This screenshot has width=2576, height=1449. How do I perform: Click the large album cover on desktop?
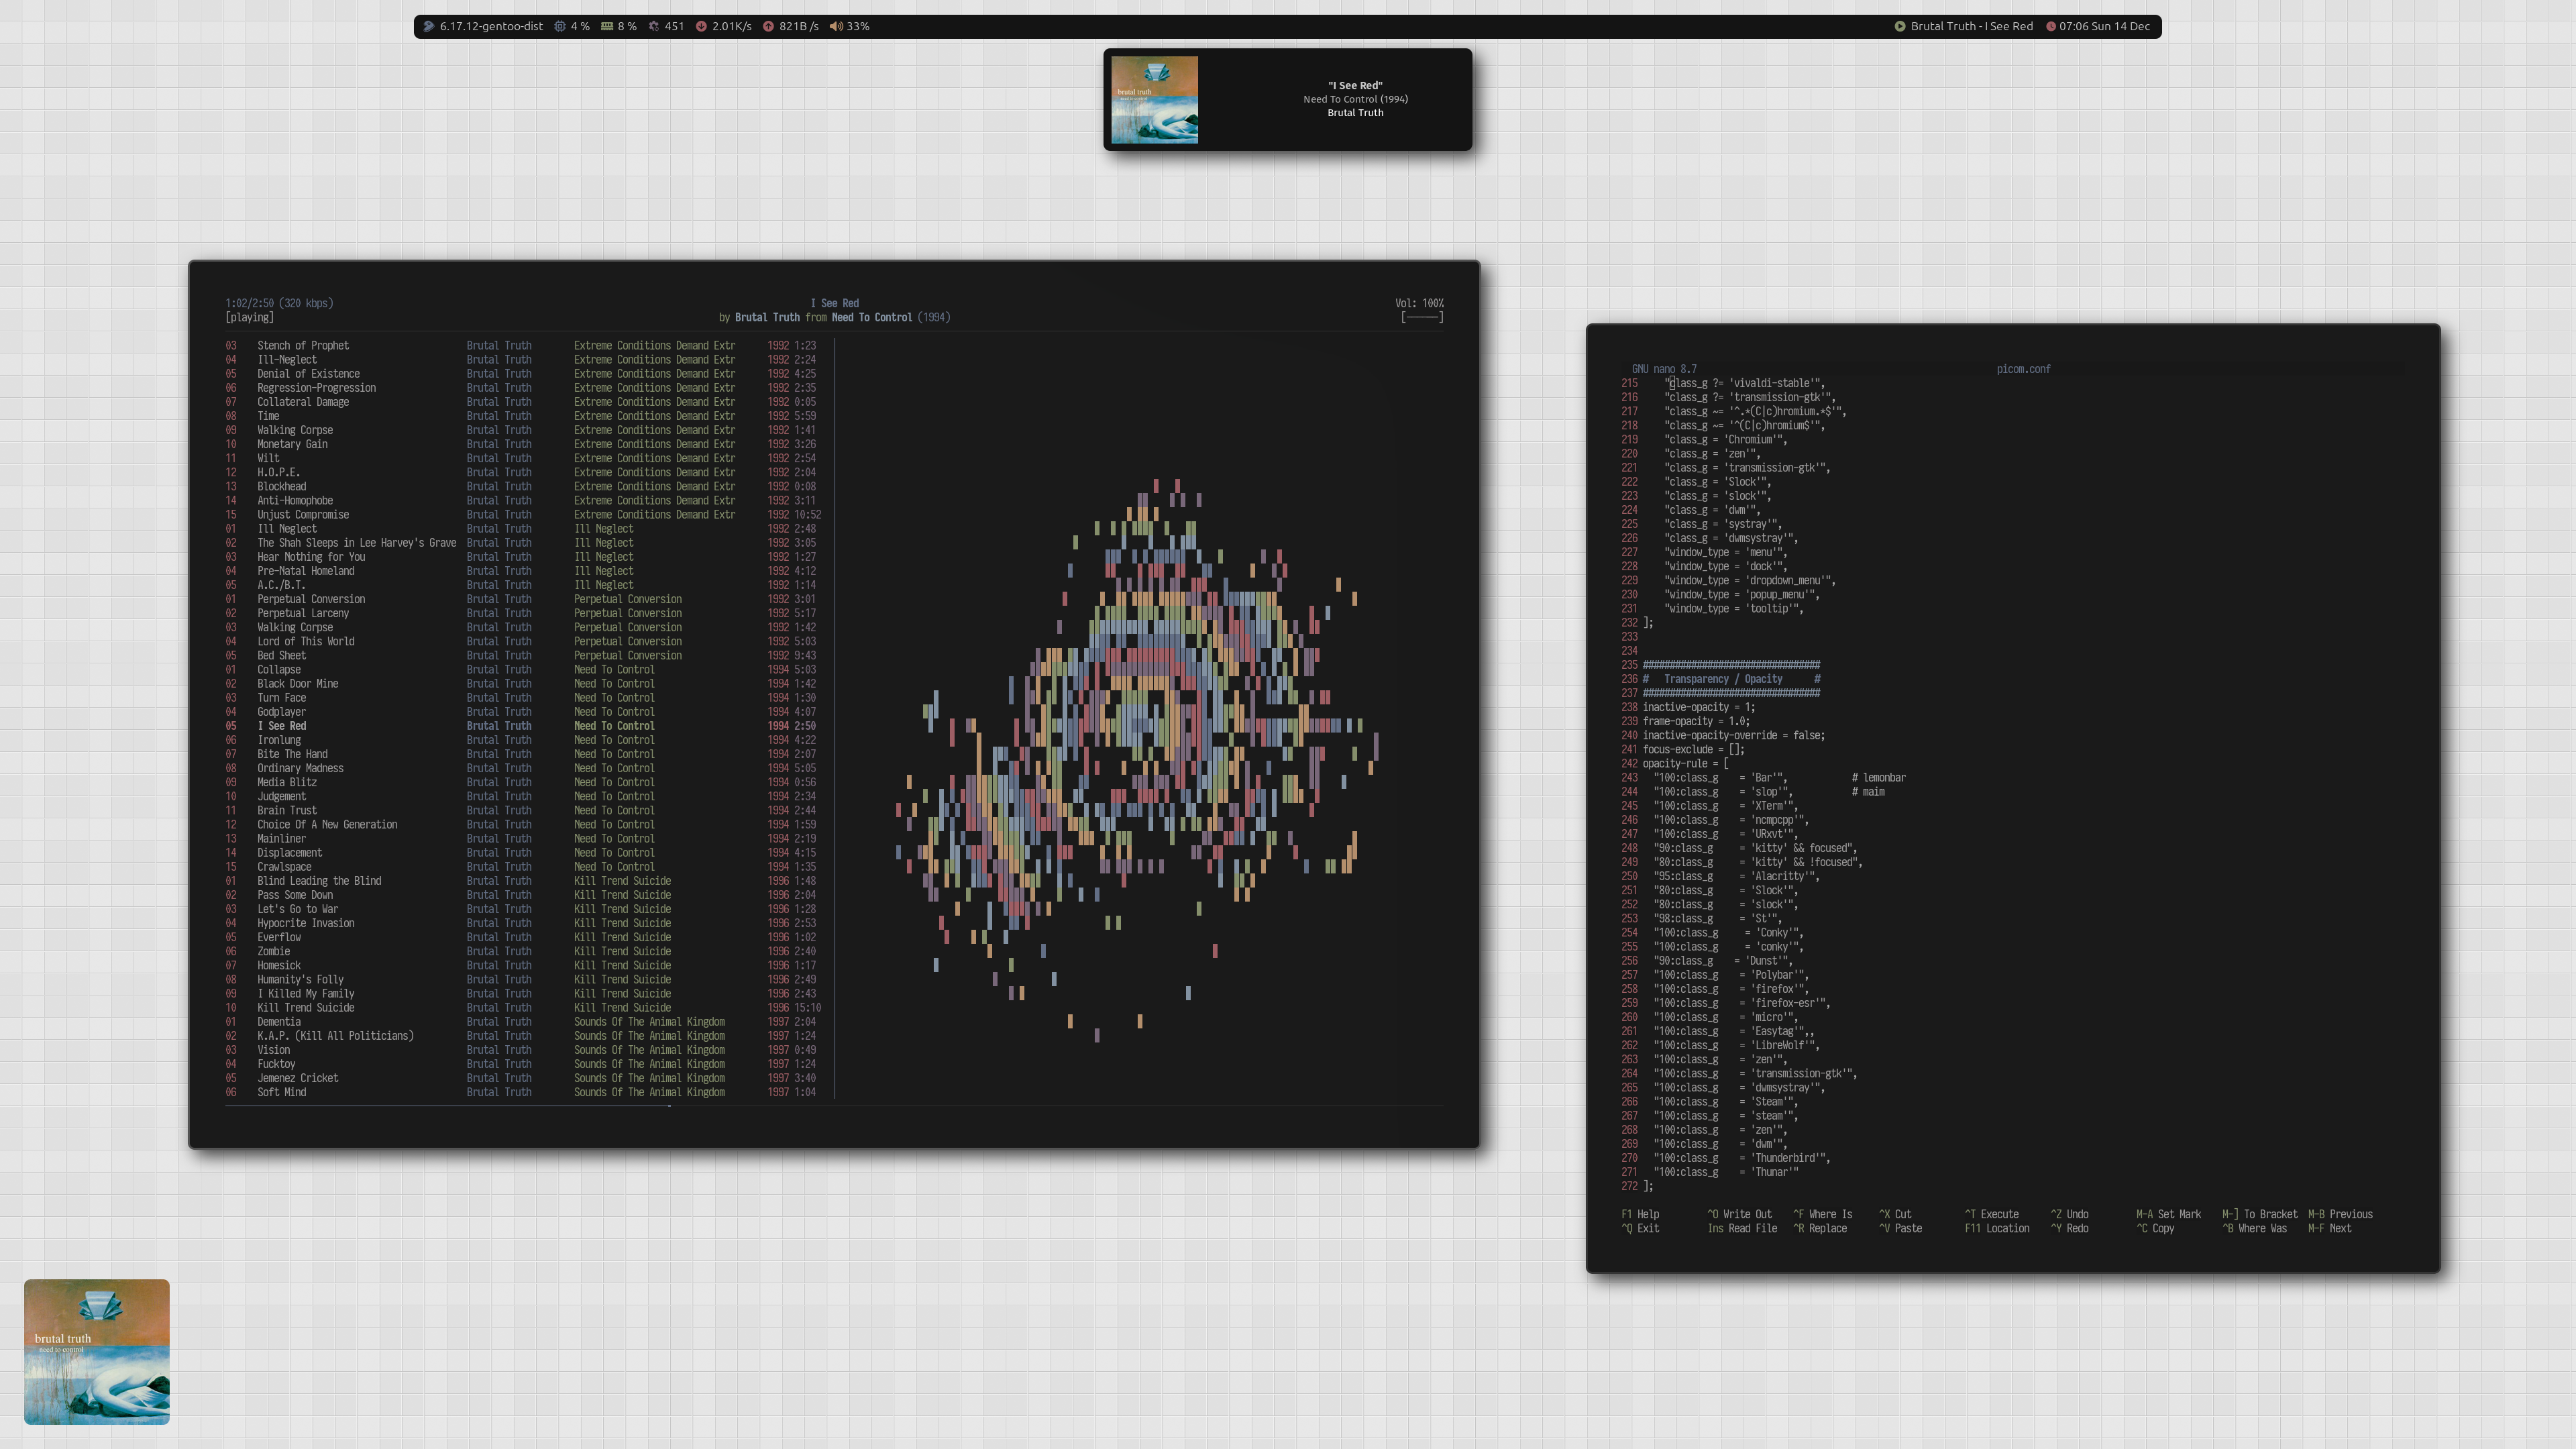[x=97, y=1351]
